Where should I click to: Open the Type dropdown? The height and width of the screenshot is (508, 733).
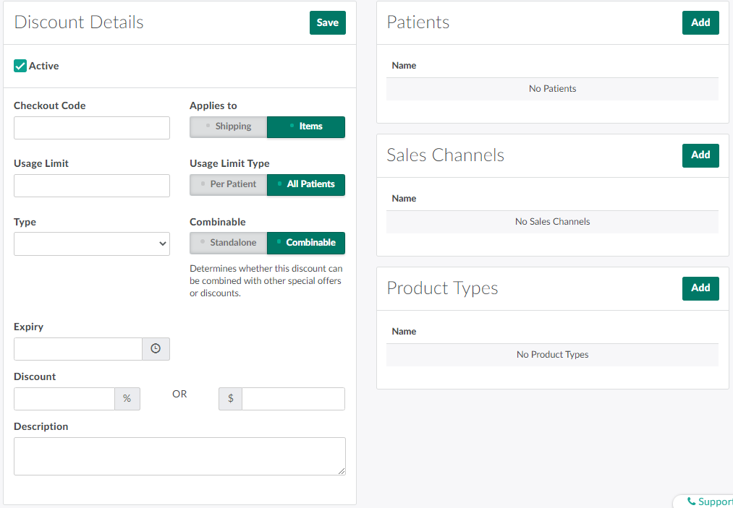point(92,244)
